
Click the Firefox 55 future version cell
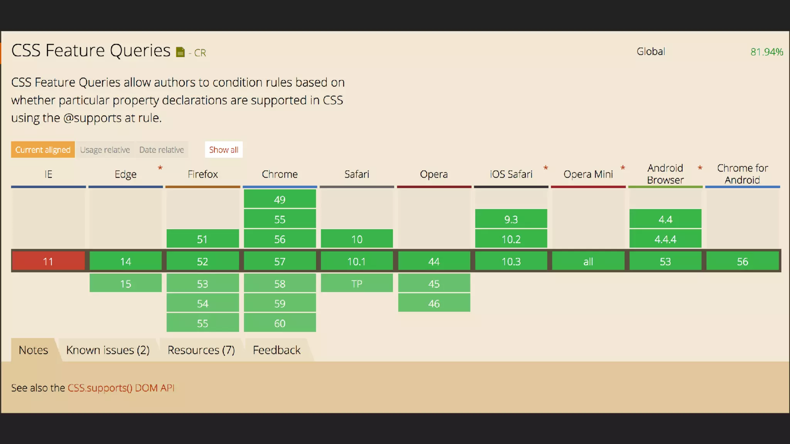tap(203, 323)
